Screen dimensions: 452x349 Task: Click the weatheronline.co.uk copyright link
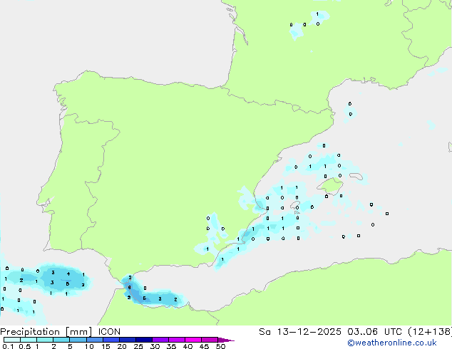(x=401, y=343)
